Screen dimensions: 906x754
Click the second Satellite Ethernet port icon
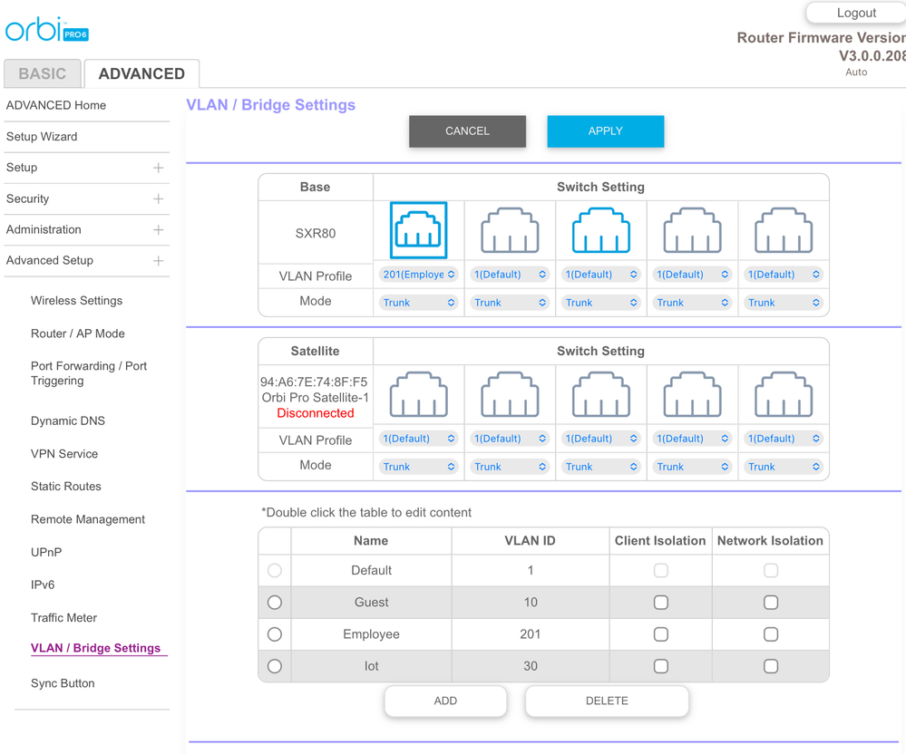pos(510,395)
